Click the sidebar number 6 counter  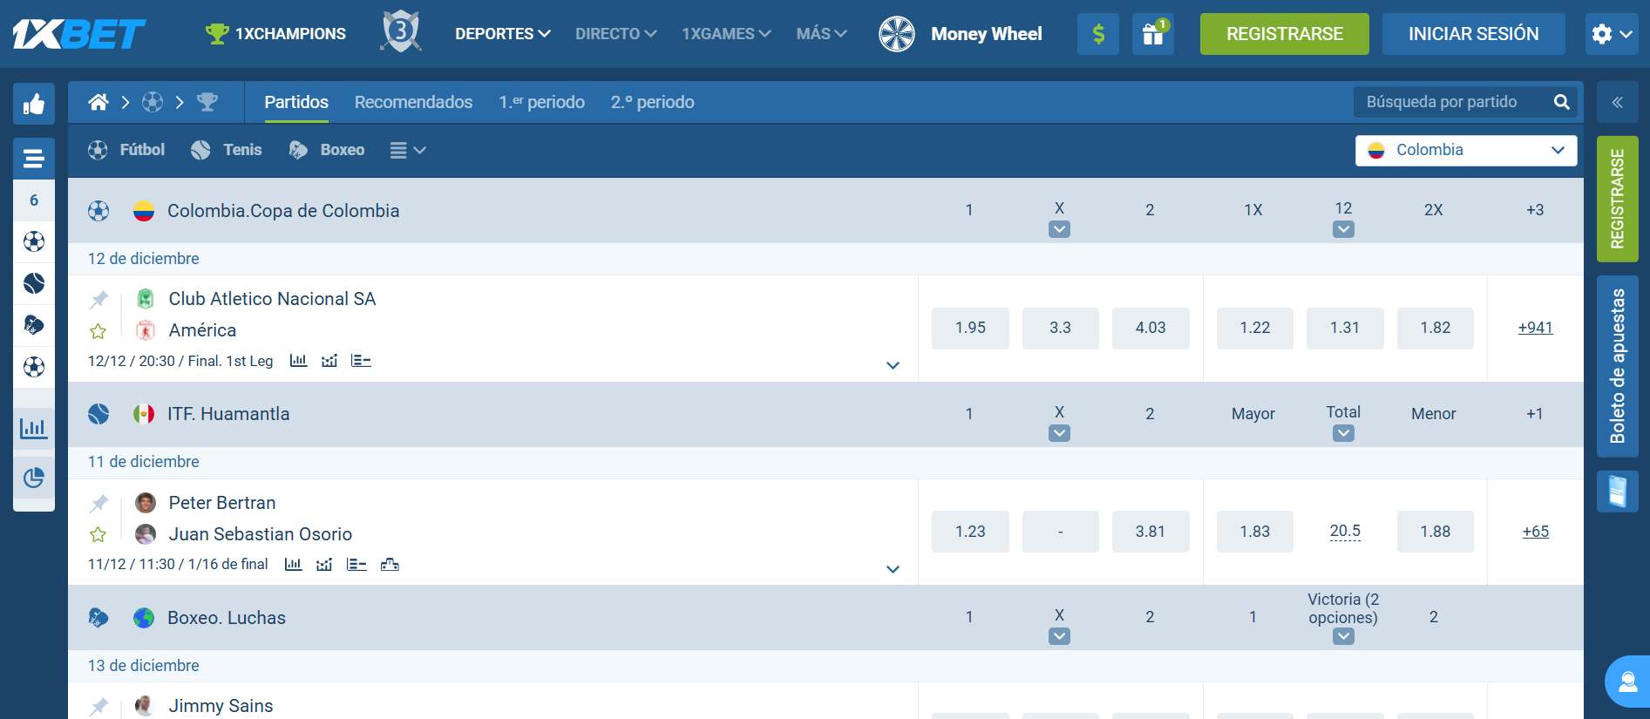(34, 200)
